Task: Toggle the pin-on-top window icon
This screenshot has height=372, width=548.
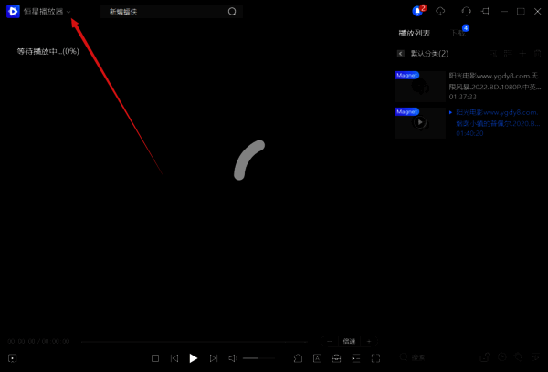Action: [x=485, y=11]
